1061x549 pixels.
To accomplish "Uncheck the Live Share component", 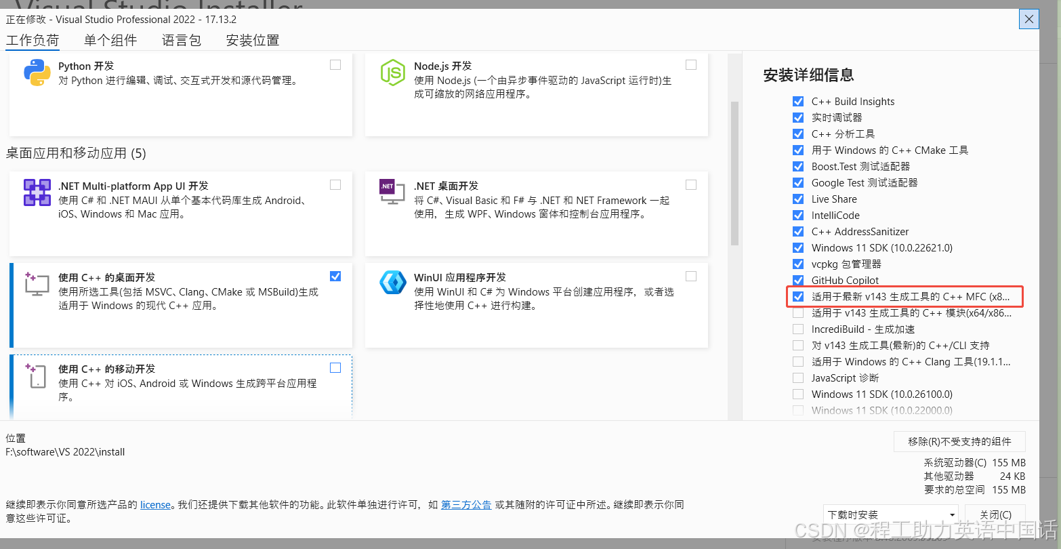I will [798, 199].
